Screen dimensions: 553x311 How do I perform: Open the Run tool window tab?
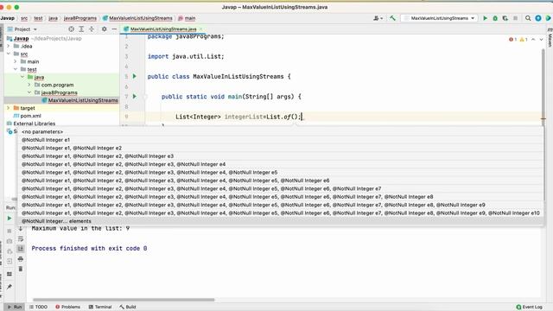pos(15,307)
